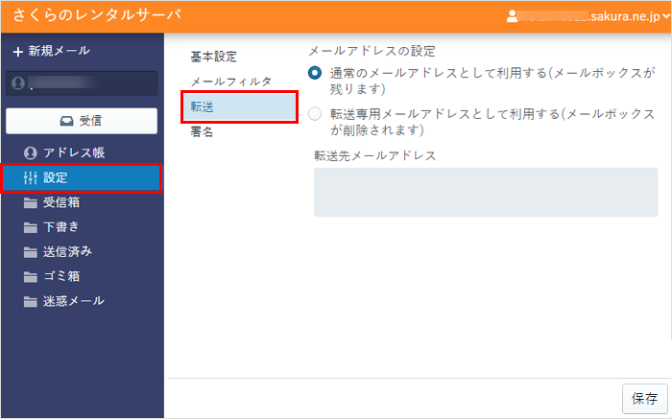Click the 受信 button in sidebar
This screenshot has width=672, height=419.
point(81,121)
